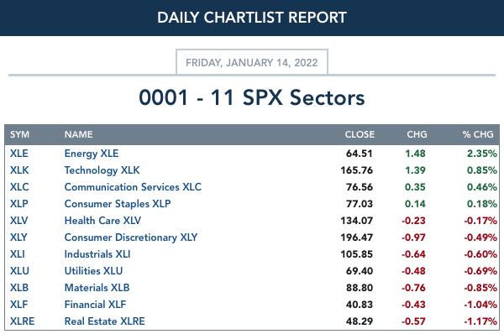The height and width of the screenshot is (334, 504).
Task: Open Utilities XLU name link
Action: pyautogui.click(x=93, y=271)
